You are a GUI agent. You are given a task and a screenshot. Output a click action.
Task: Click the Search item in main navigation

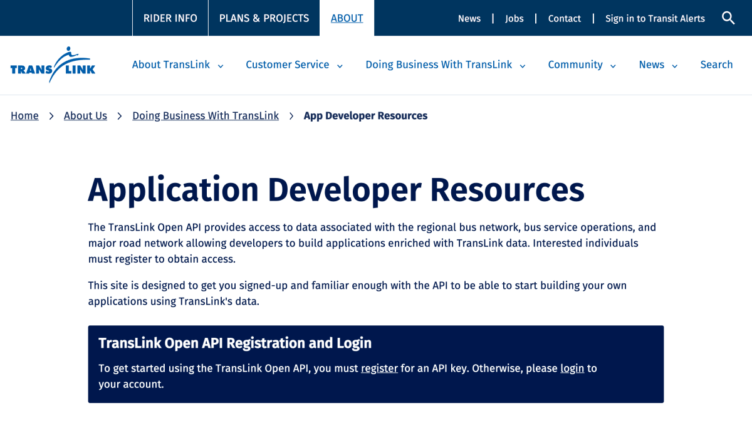[716, 65]
